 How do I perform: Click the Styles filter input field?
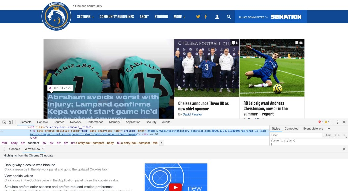coord(296,135)
